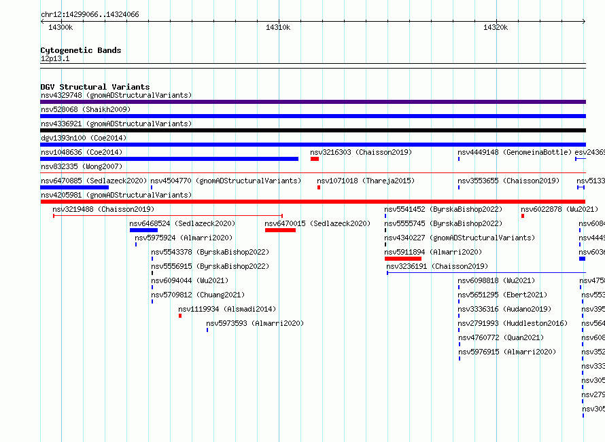Viewport: 605px width, 442px height.
Task: Click nsv6470885 (Sedlazeck2020) blue bar
Action: point(75,187)
